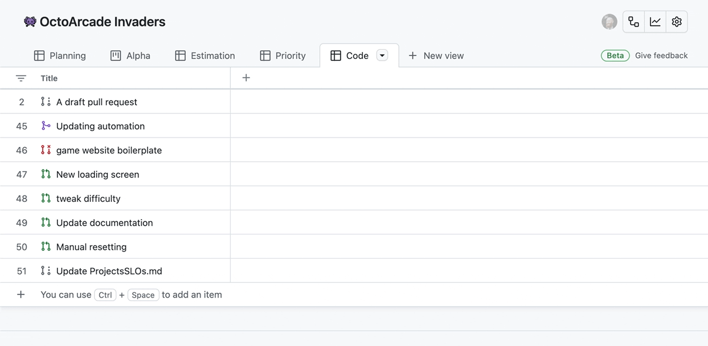Screen dimensions: 708x346
Task: Click the plus icon to add a new field
Action: point(246,77)
